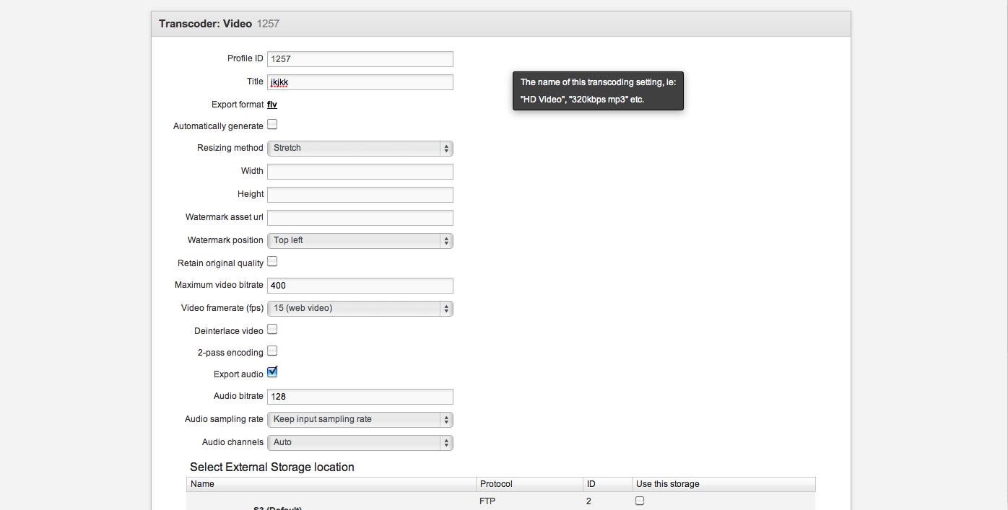Open the Audio channels dropdown
The height and width of the screenshot is (510, 1008).
tap(360, 442)
